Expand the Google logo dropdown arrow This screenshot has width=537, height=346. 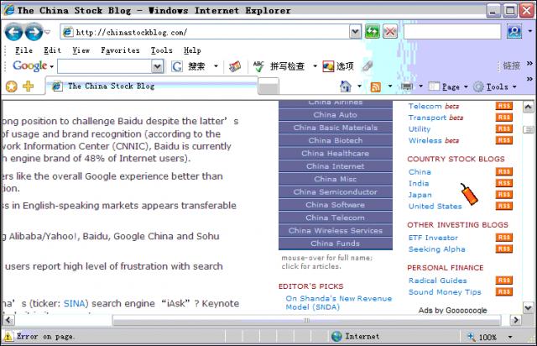pyautogui.click(x=52, y=66)
